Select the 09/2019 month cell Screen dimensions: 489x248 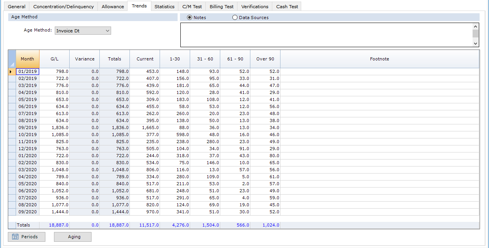click(27, 128)
